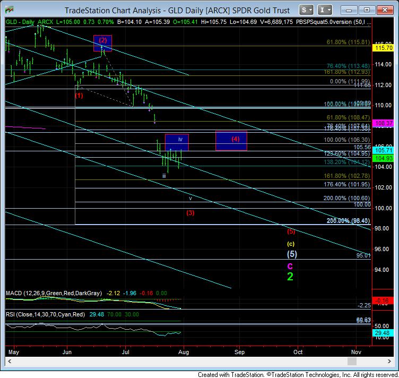Click the red (3) wave label
The height and width of the screenshot is (378, 399).
click(190, 213)
